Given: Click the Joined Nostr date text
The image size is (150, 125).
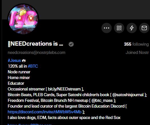Looking at the screenshot, I should point(137,53).
